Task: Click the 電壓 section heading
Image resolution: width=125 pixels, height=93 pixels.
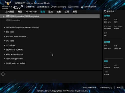Action: pos(106,61)
